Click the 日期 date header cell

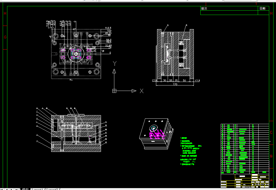[x=263, y=8]
